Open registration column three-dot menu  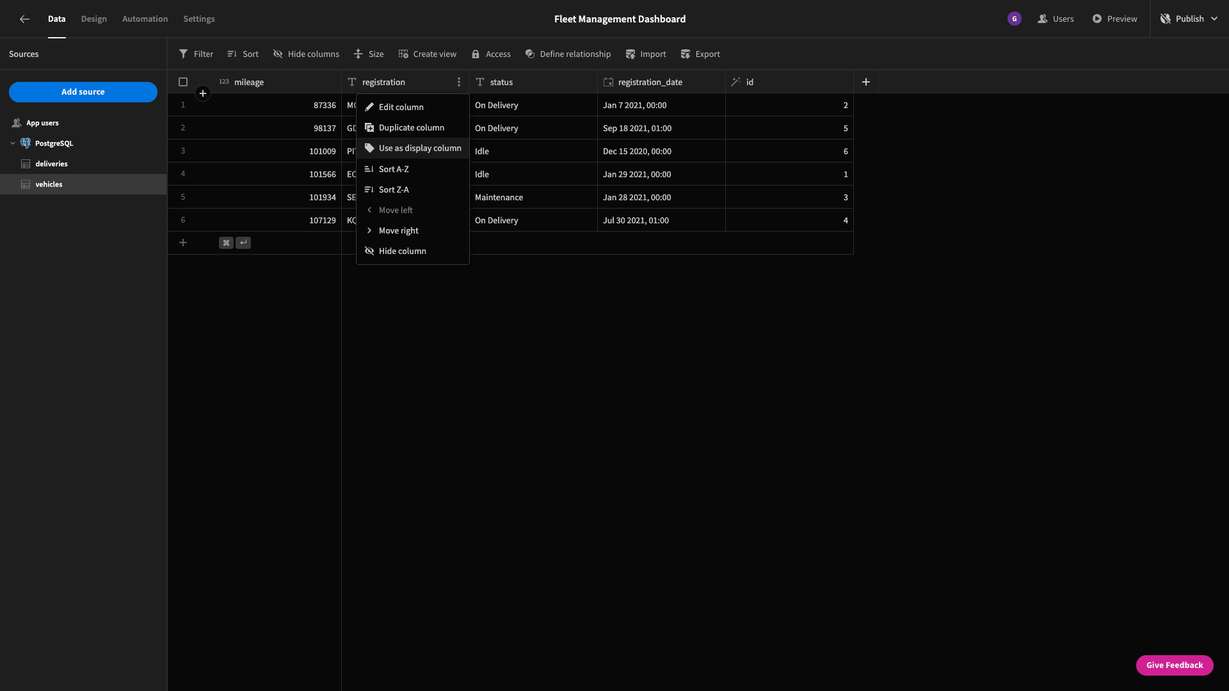click(459, 82)
